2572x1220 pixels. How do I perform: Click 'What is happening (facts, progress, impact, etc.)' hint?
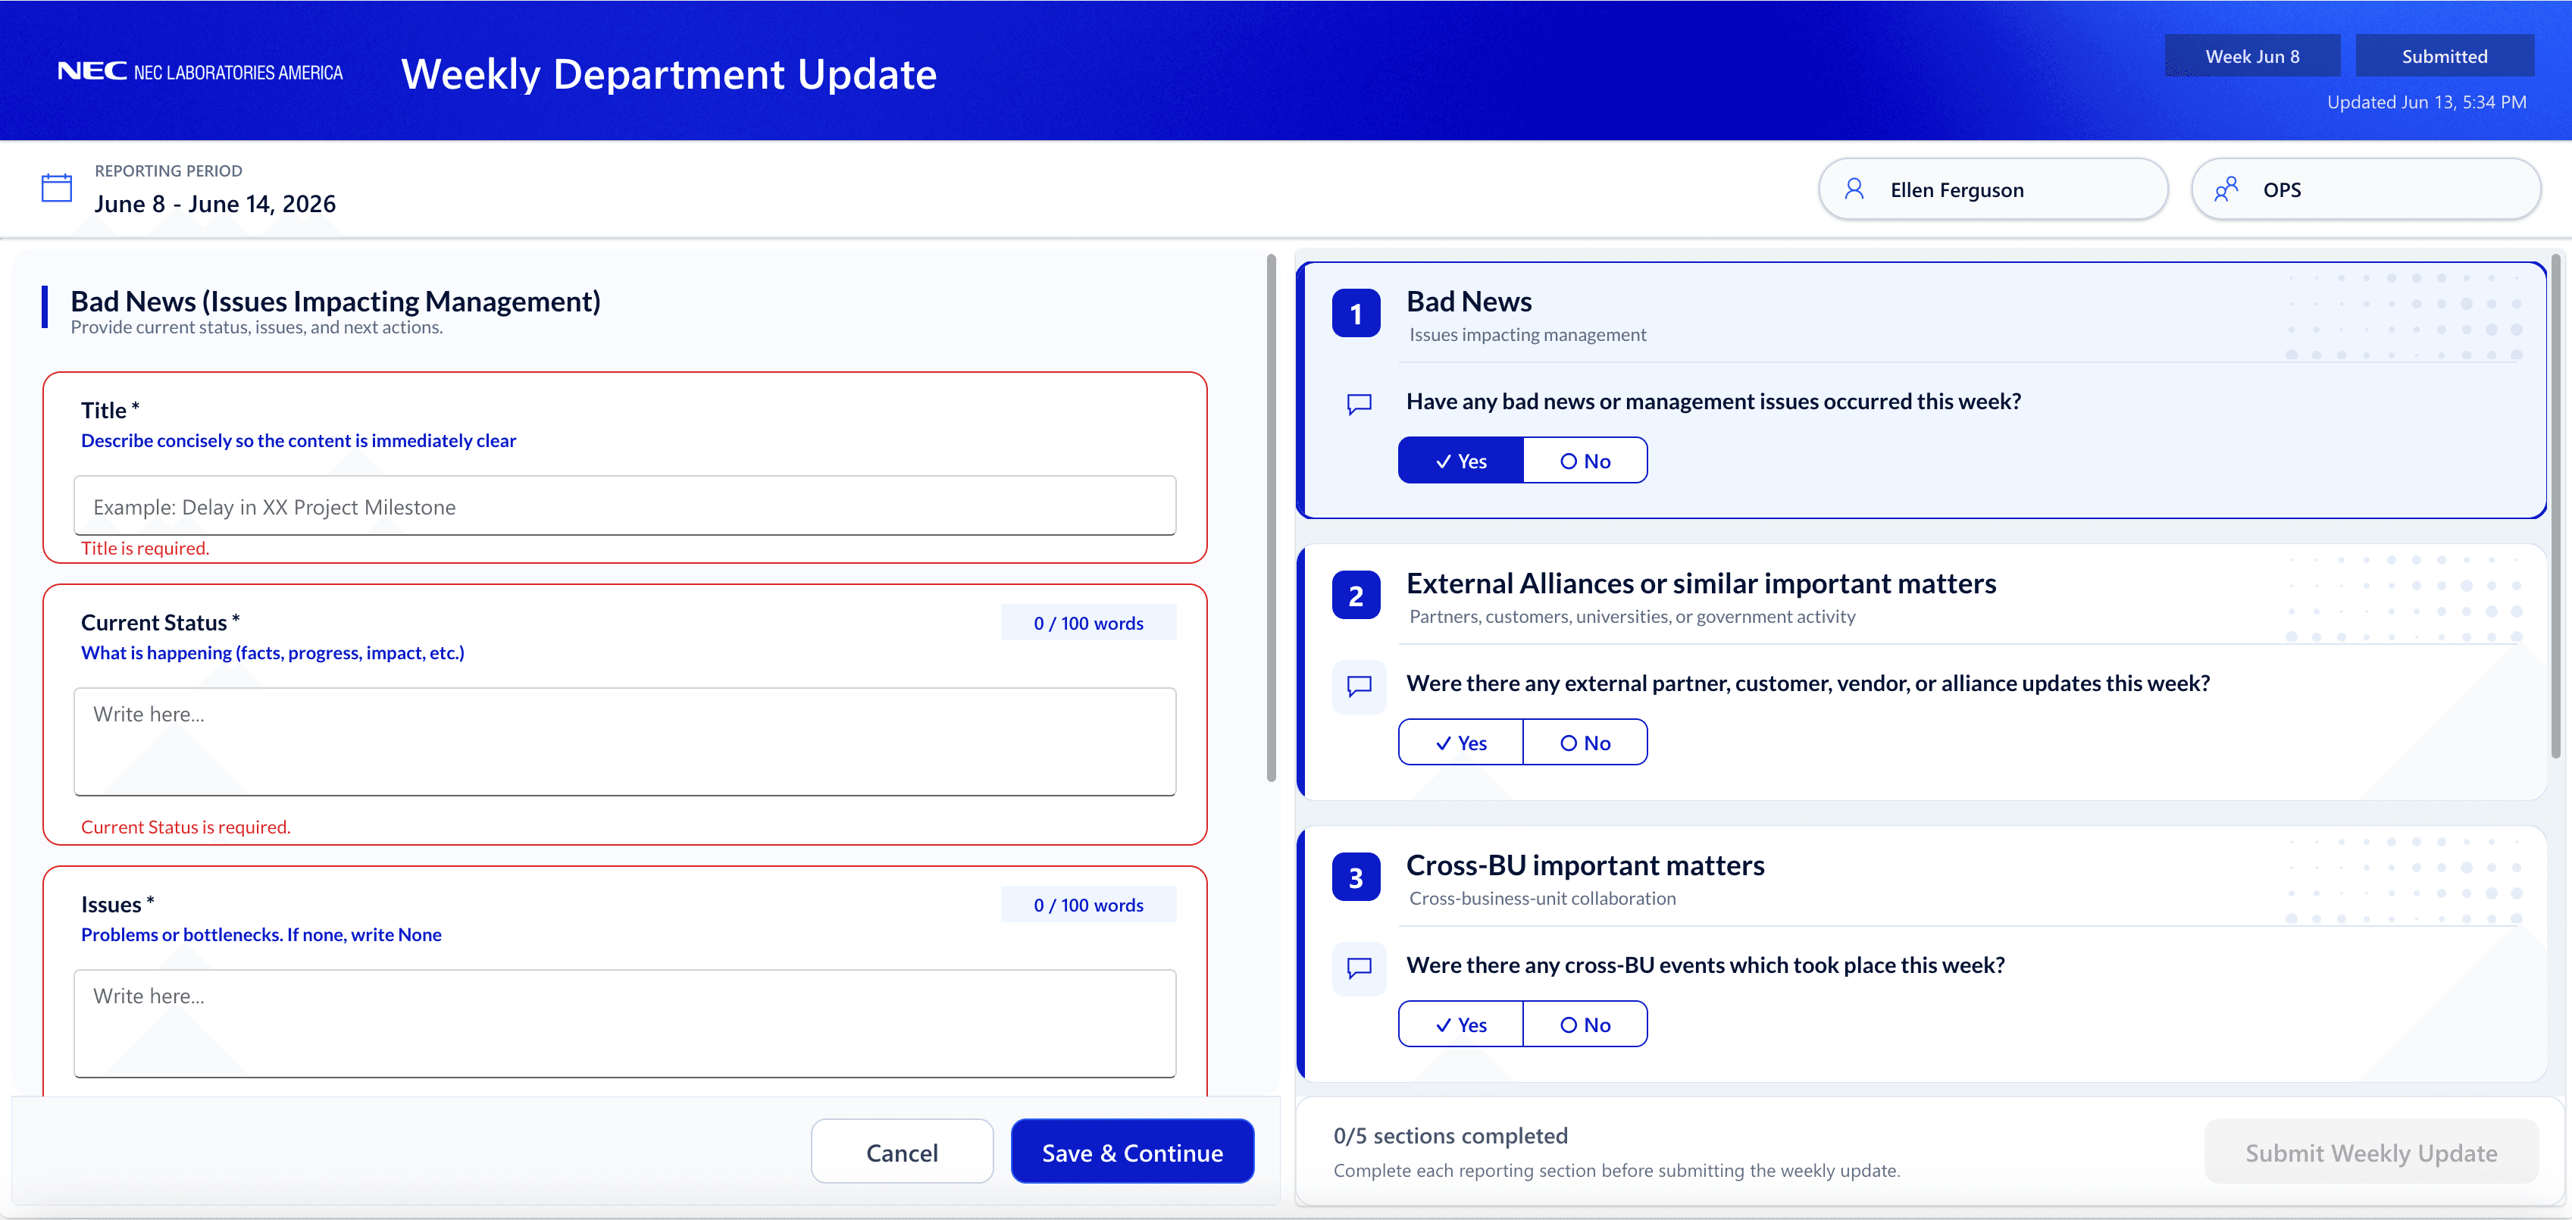point(273,652)
